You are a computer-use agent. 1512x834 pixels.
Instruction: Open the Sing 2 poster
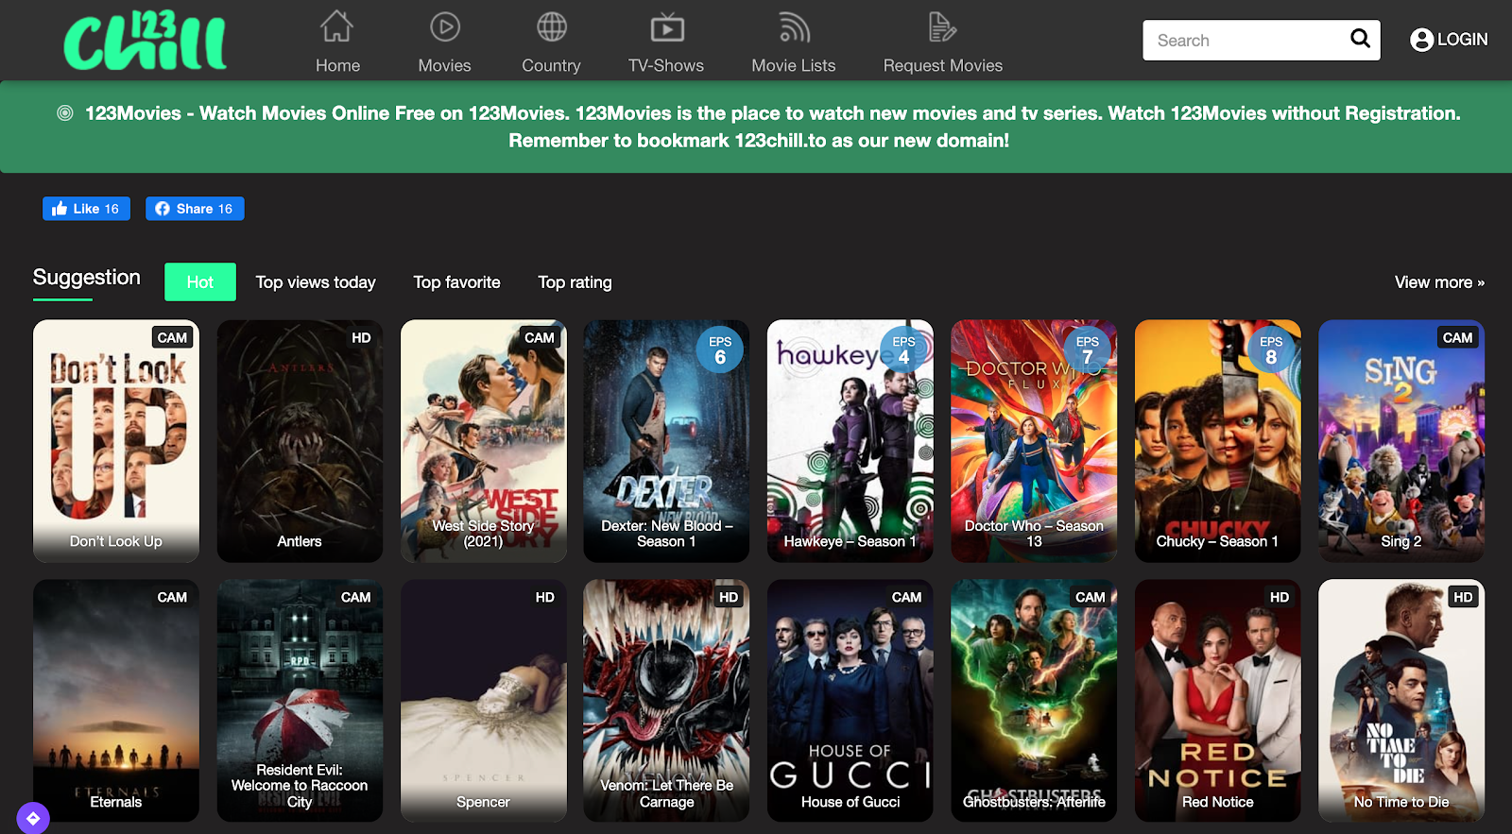(x=1401, y=441)
